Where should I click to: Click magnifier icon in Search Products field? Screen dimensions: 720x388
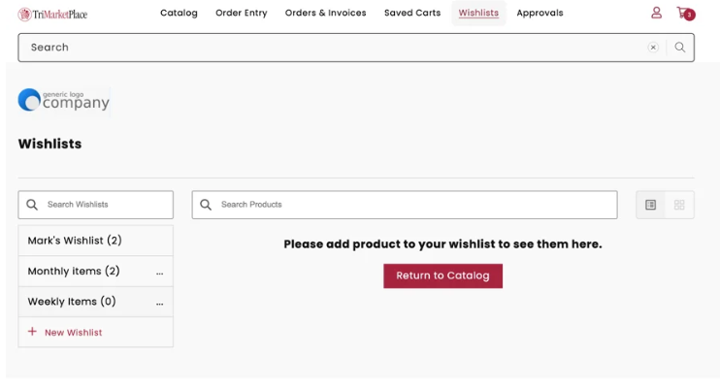[x=206, y=205]
